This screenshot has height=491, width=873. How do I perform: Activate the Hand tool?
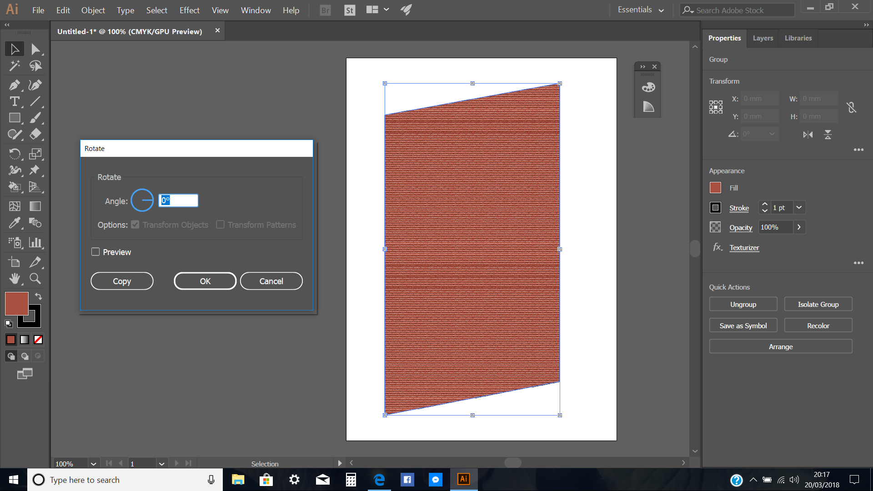pyautogui.click(x=15, y=278)
